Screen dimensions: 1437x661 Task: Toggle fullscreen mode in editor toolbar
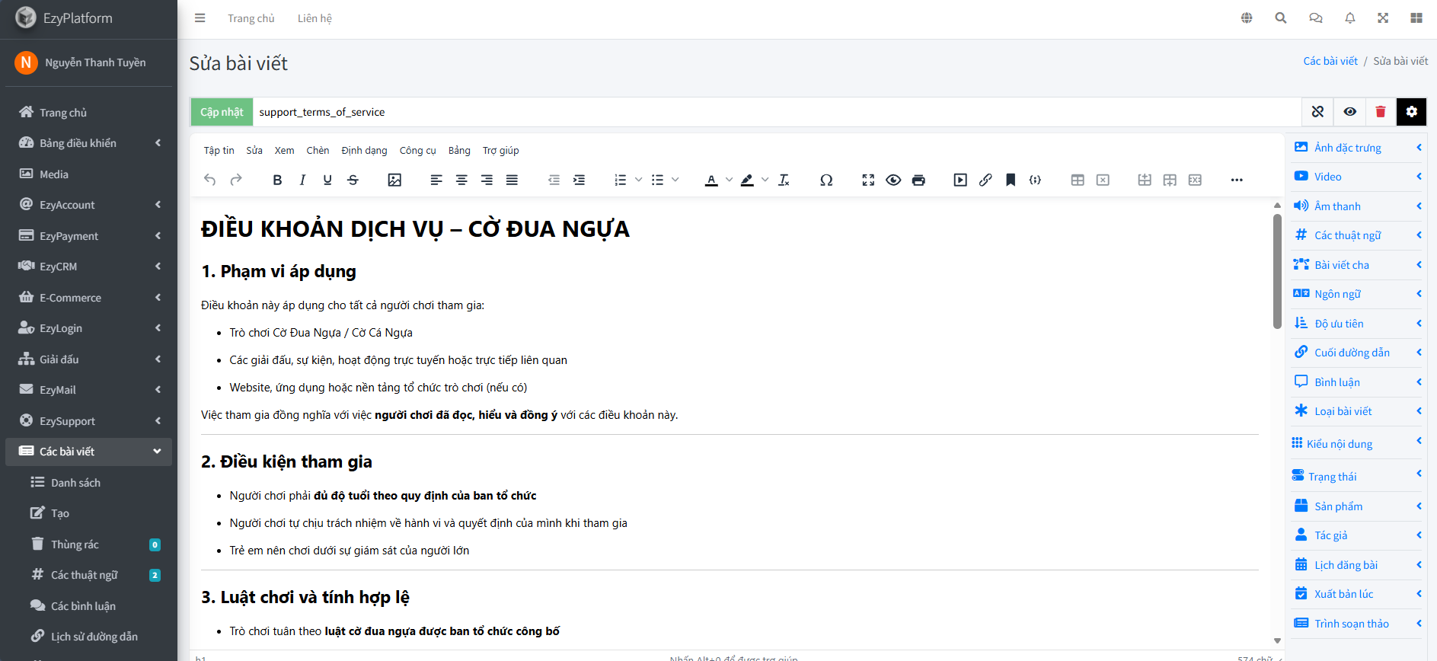(x=868, y=180)
